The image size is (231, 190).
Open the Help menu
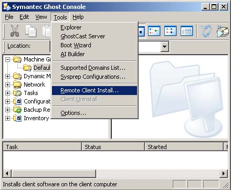pyautogui.click(x=78, y=17)
